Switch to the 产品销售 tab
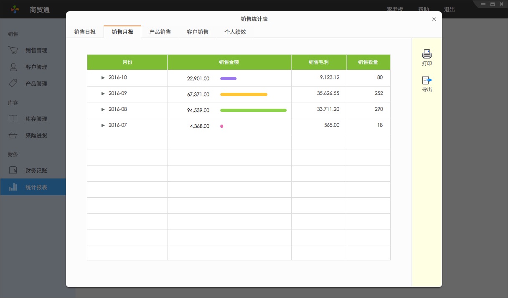This screenshot has width=508, height=298. (160, 32)
